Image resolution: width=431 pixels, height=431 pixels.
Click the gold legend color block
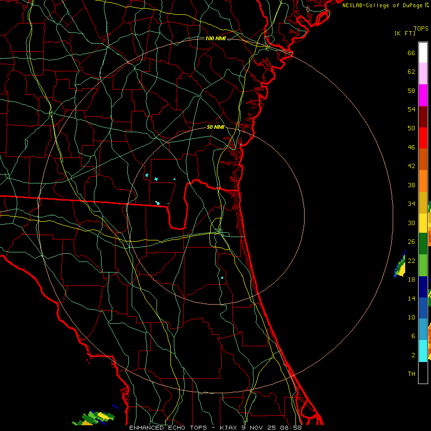[423, 203]
